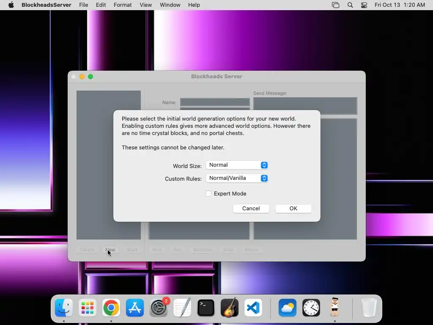Open Spotlight search in menu bar
433x325 pixels.
click(x=350, y=5)
